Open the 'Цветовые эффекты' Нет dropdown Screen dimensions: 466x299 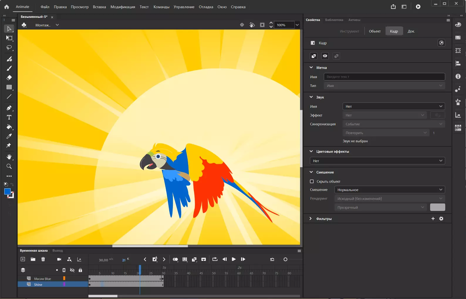[377, 161]
